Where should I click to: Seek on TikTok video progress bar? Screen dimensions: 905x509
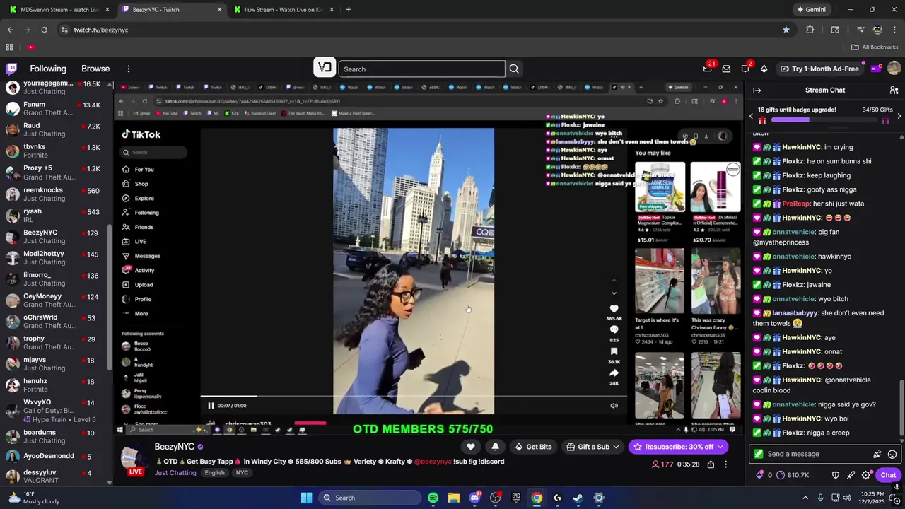click(414, 397)
